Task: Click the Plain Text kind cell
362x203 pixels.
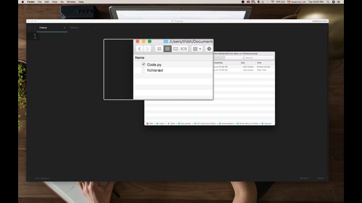Action: tap(261, 70)
